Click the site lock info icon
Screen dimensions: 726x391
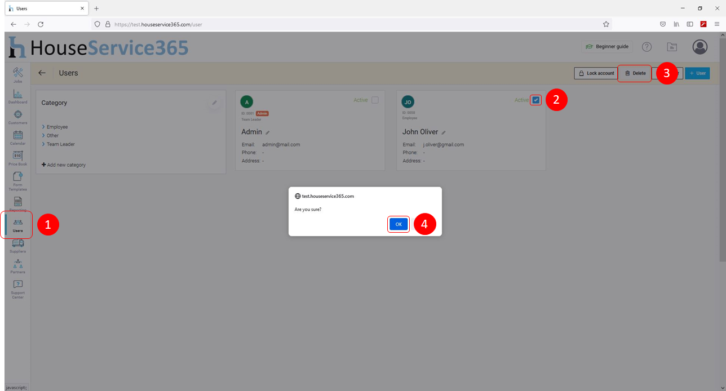108,24
